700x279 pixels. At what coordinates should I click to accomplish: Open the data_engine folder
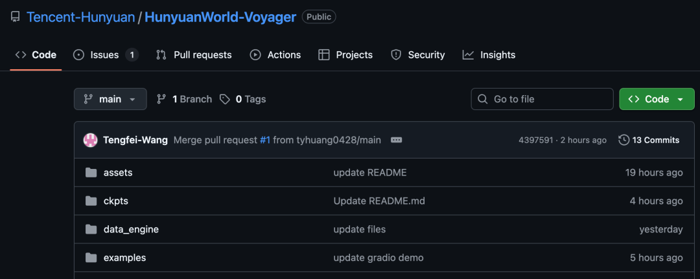click(x=131, y=230)
